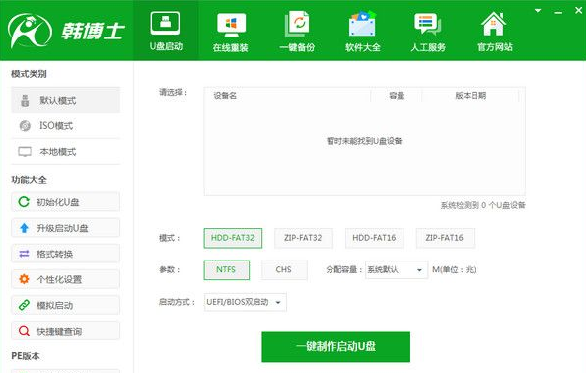The image size is (586, 373).
Task: Close the 韩博士 window
Action: [x=578, y=11]
